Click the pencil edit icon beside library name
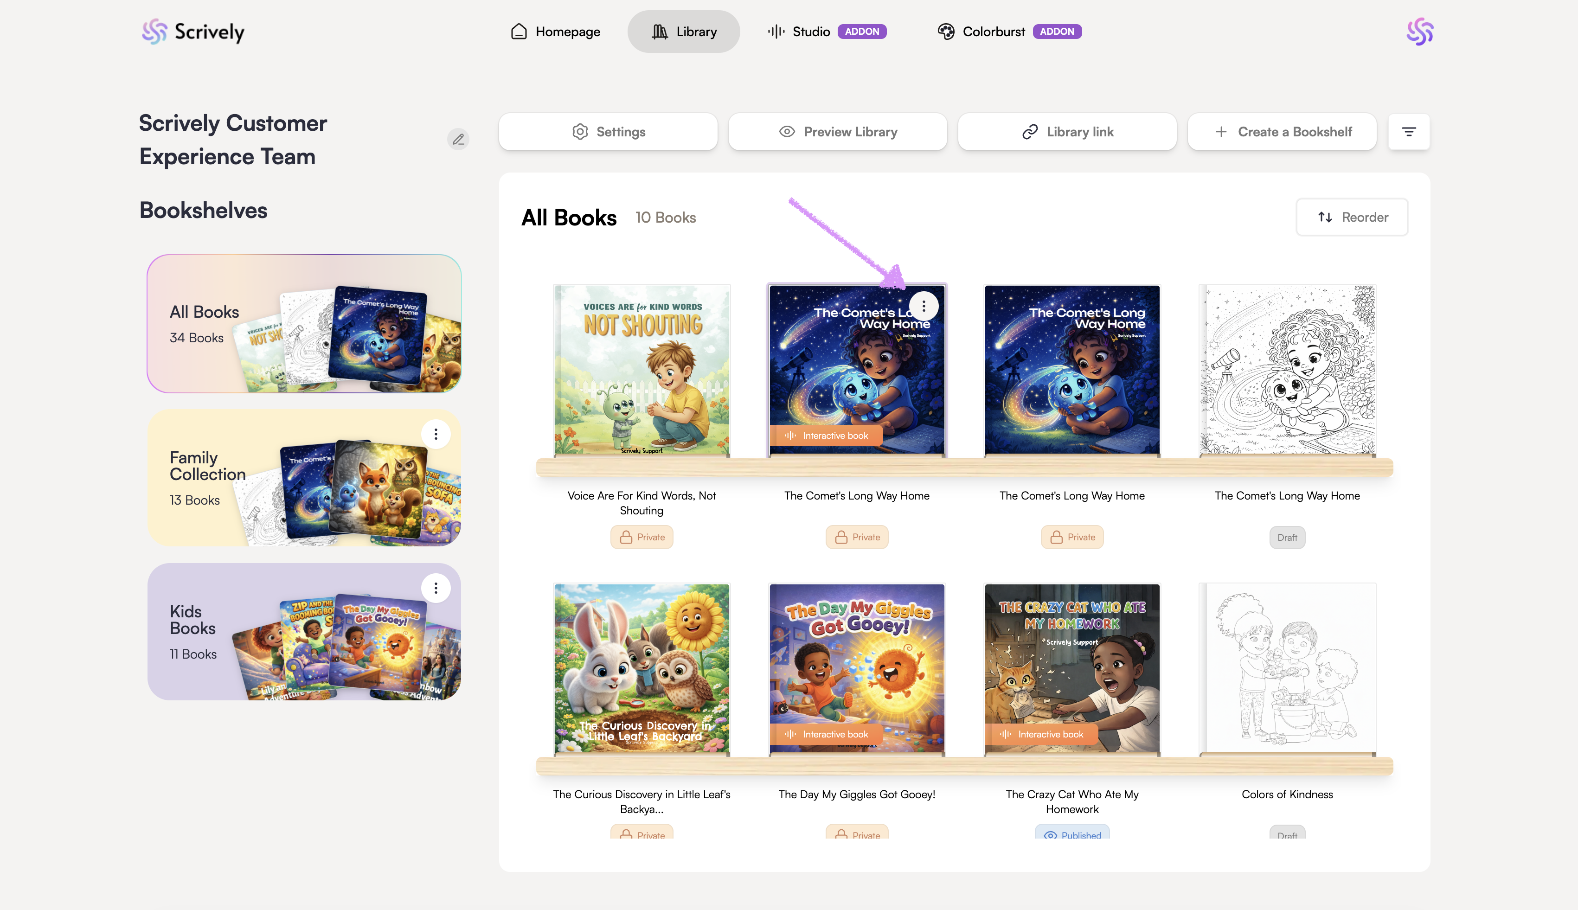The image size is (1578, 910). [458, 139]
